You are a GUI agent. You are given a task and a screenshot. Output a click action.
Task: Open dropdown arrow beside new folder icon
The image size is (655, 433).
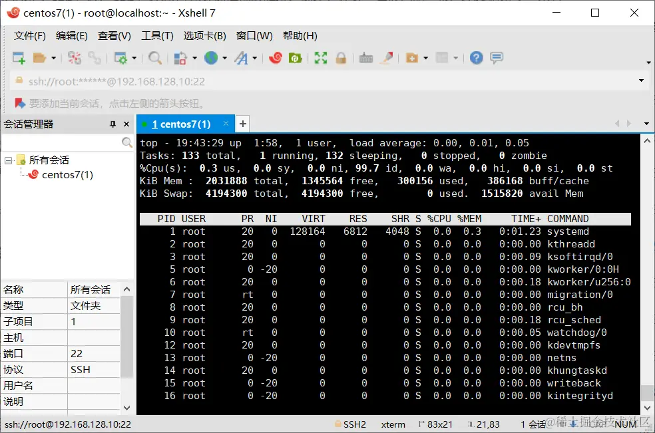(425, 58)
